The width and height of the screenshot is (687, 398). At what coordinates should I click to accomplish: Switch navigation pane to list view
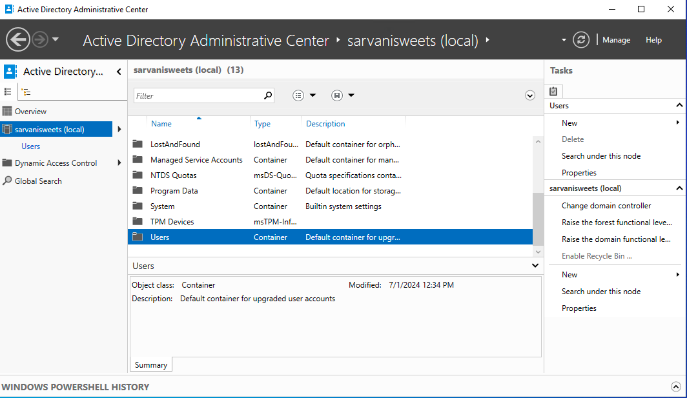click(x=8, y=92)
